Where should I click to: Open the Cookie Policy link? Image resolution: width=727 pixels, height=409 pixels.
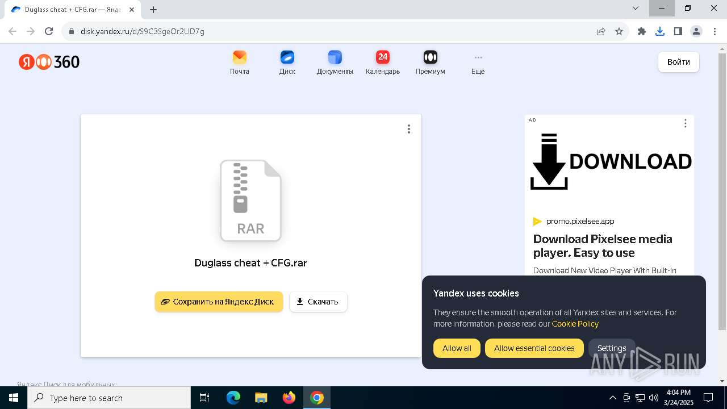(x=575, y=324)
